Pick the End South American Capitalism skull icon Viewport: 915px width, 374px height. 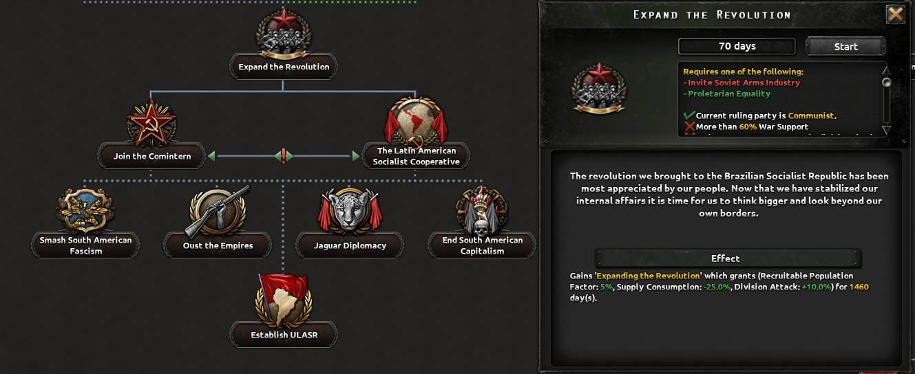pos(482,210)
